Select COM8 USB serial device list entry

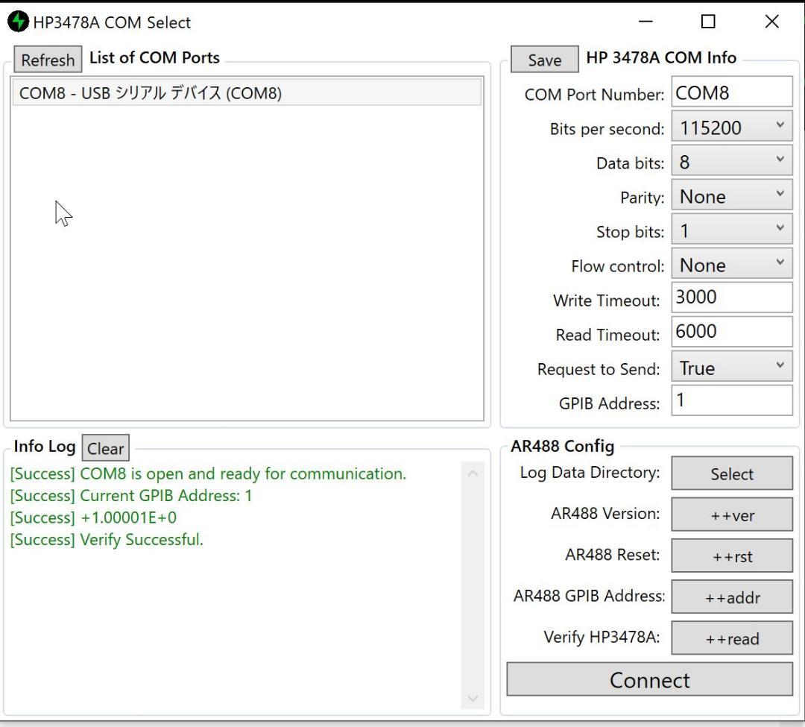click(246, 93)
